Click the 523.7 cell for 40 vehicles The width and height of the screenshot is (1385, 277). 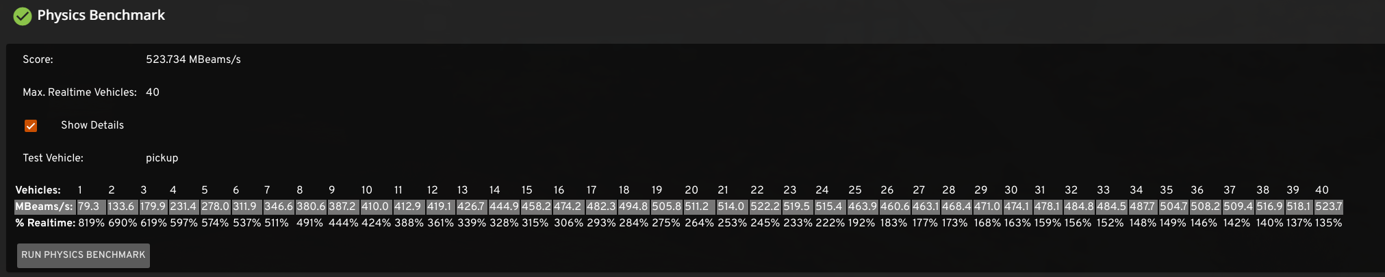tap(1328, 207)
